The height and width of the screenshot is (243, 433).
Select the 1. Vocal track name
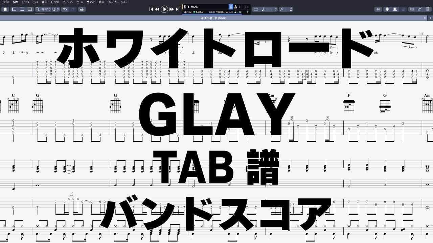pos(193,7)
